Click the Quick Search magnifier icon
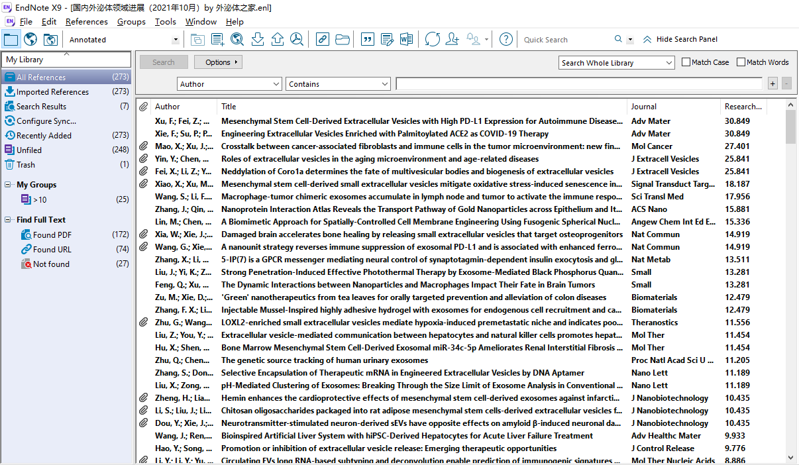The image size is (799, 465). [618, 39]
